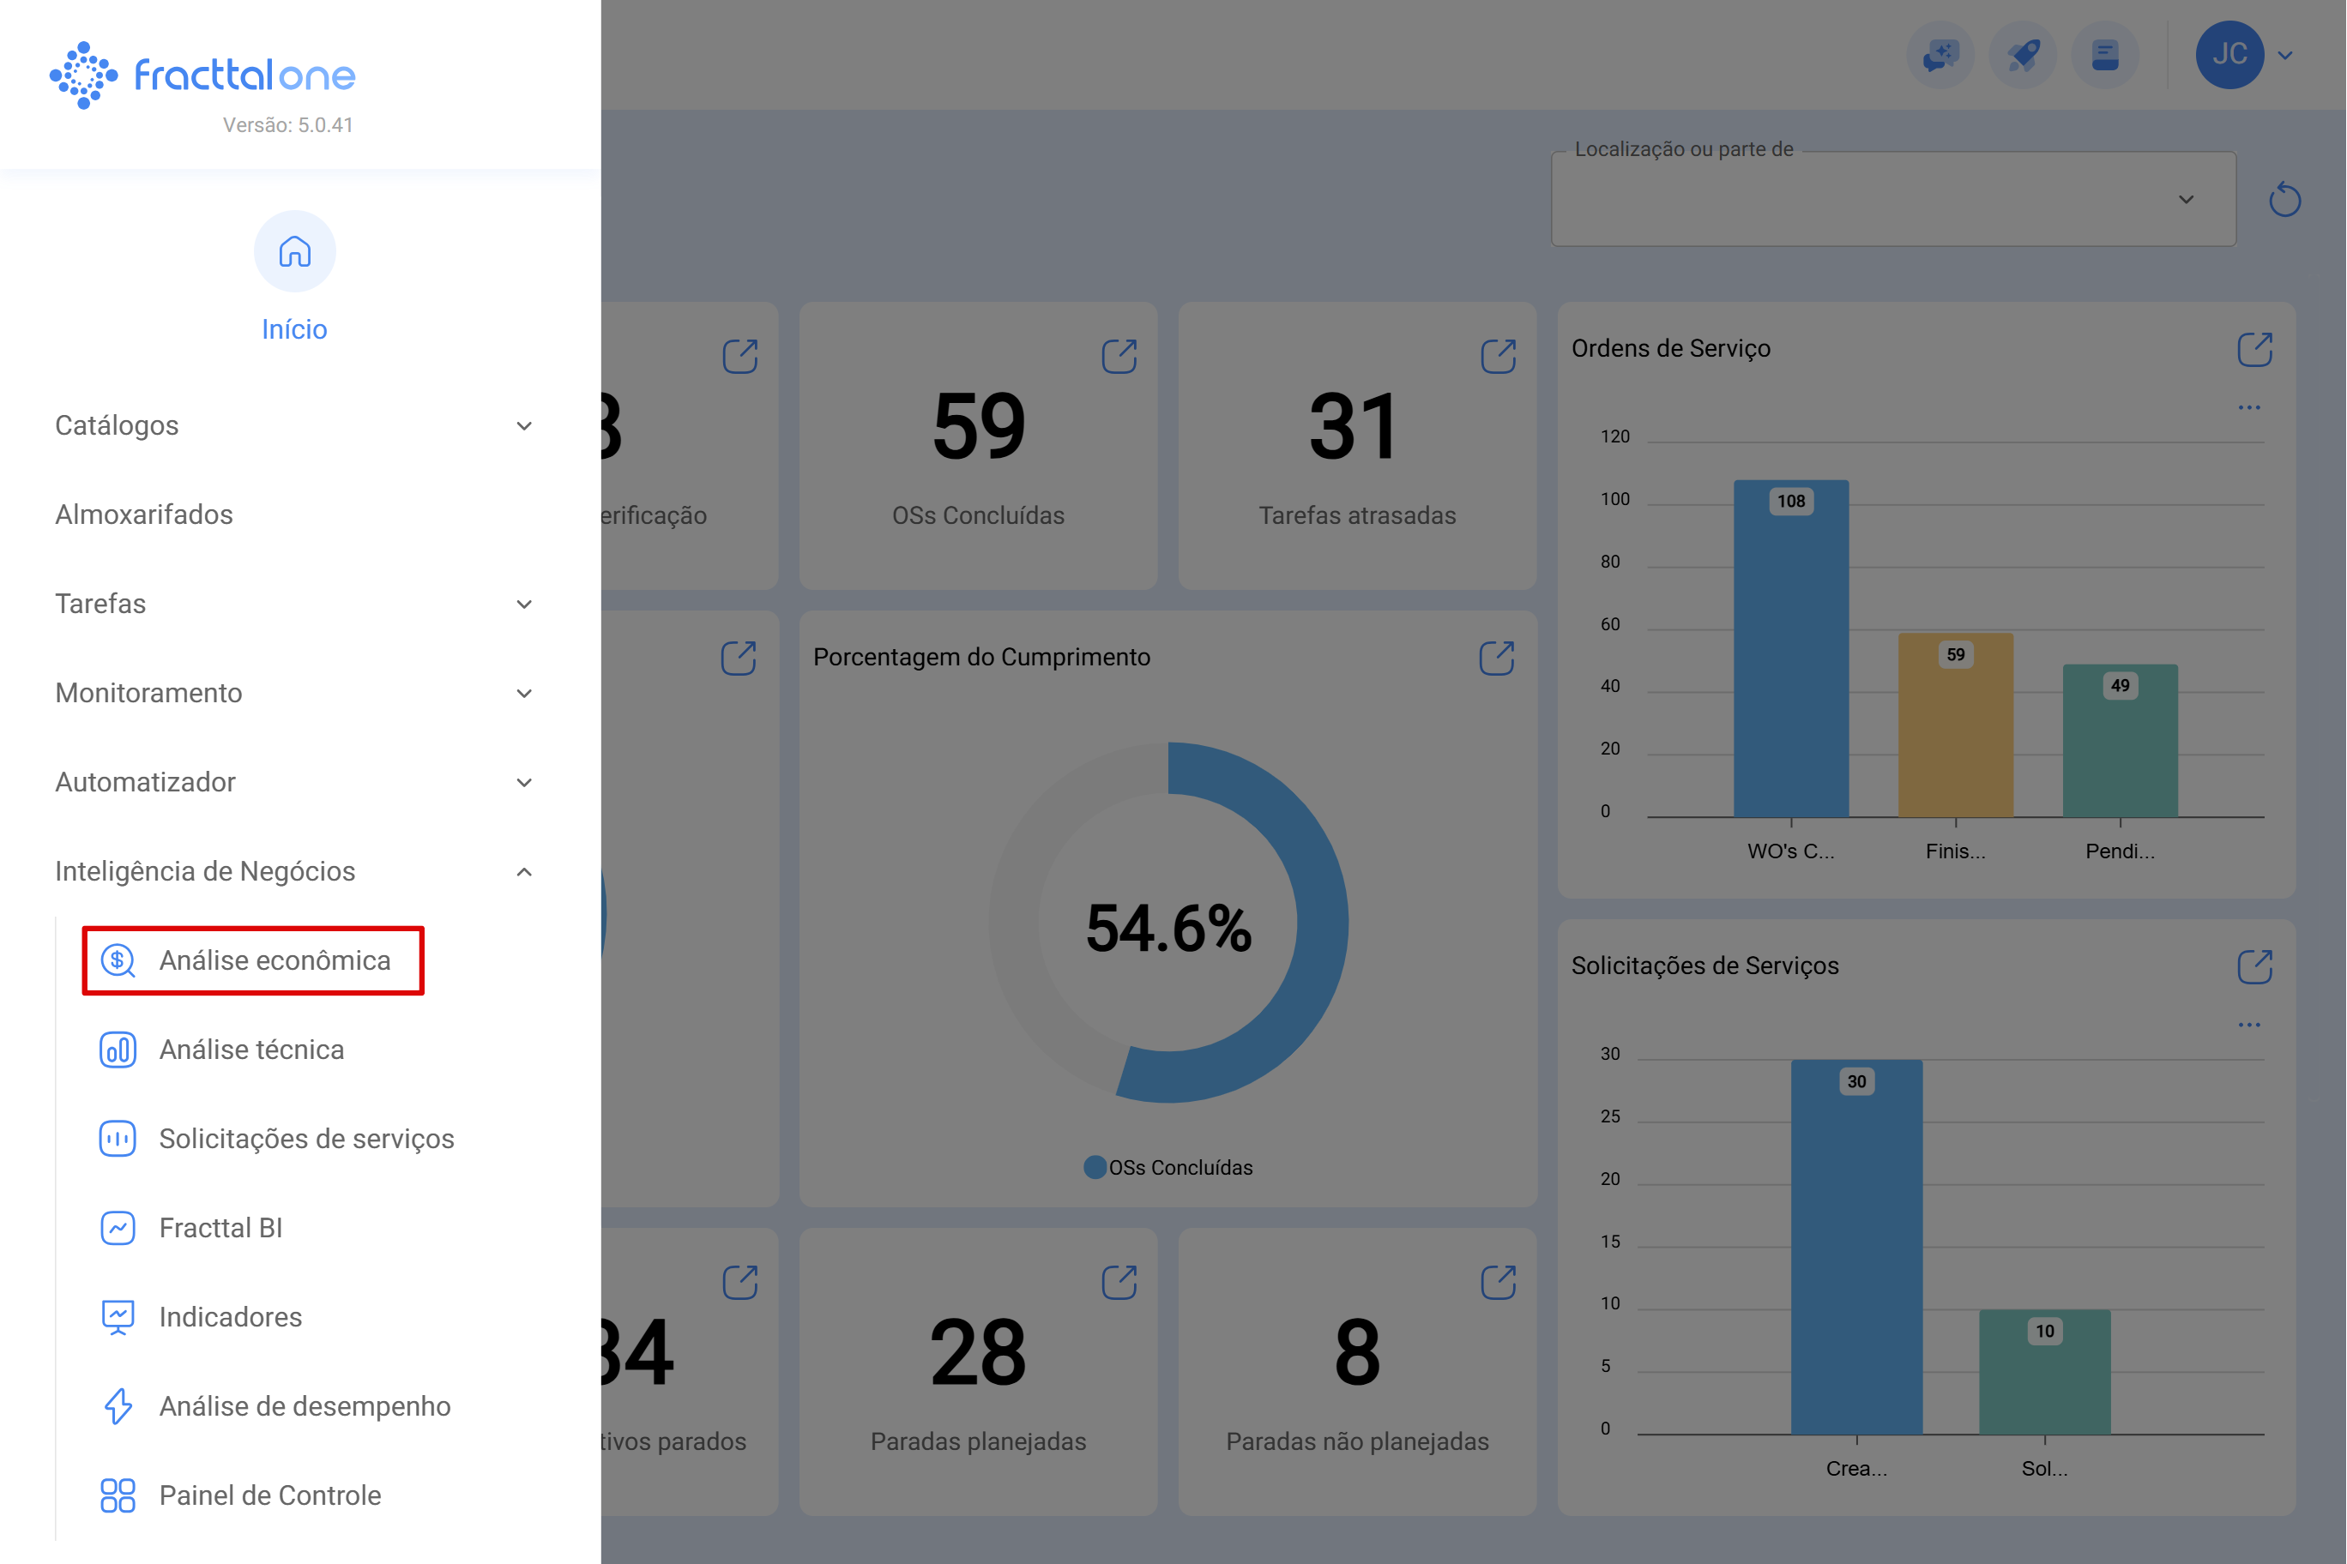Open Ordens de Serviço chart external link
The height and width of the screenshot is (1564, 2347).
2254,349
